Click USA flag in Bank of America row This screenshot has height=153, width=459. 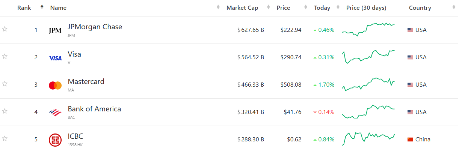410,112
